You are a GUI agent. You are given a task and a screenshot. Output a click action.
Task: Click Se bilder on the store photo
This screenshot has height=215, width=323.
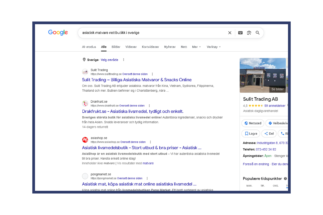(x=278, y=89)
